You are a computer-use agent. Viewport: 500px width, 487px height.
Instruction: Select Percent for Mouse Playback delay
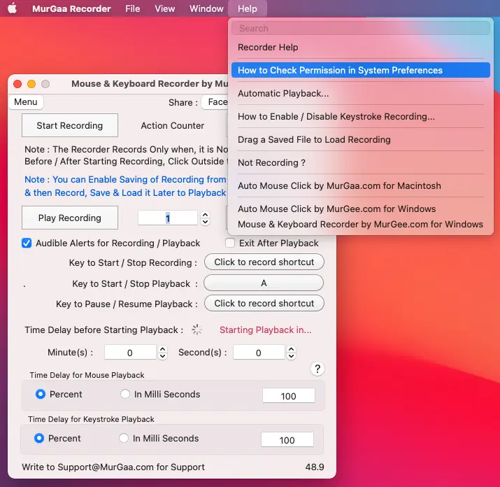tap(41, 395)
